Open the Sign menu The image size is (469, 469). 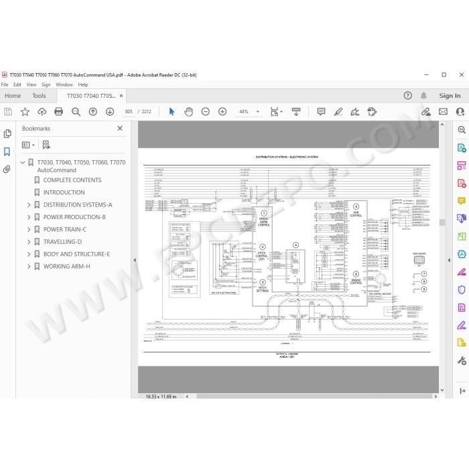point(46,84)
